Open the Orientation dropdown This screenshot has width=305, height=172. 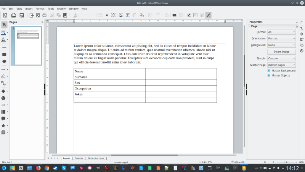click(x=281, y=39)
